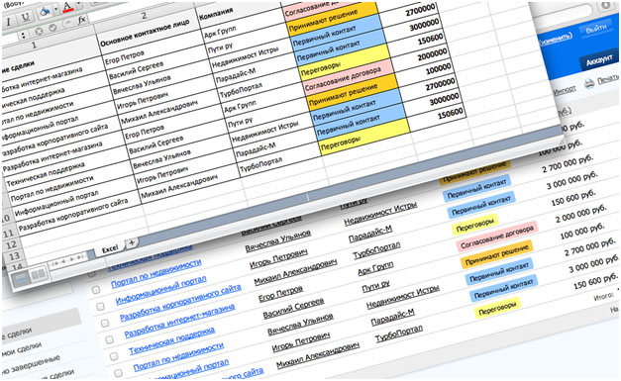The height and width of the screenshot is (381, 621).
Task: Open the Аккаунт tab in the blue header
Action: (599, 59)
